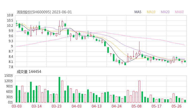Click the 10.5 price axis label
The image size is (189, 112).
(10, 20)
